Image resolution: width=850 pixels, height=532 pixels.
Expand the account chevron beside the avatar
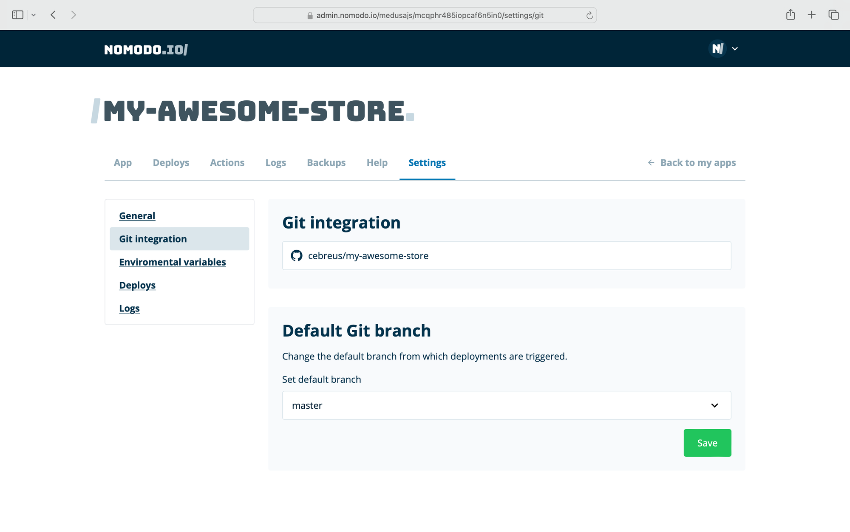[x=735, y=49]
